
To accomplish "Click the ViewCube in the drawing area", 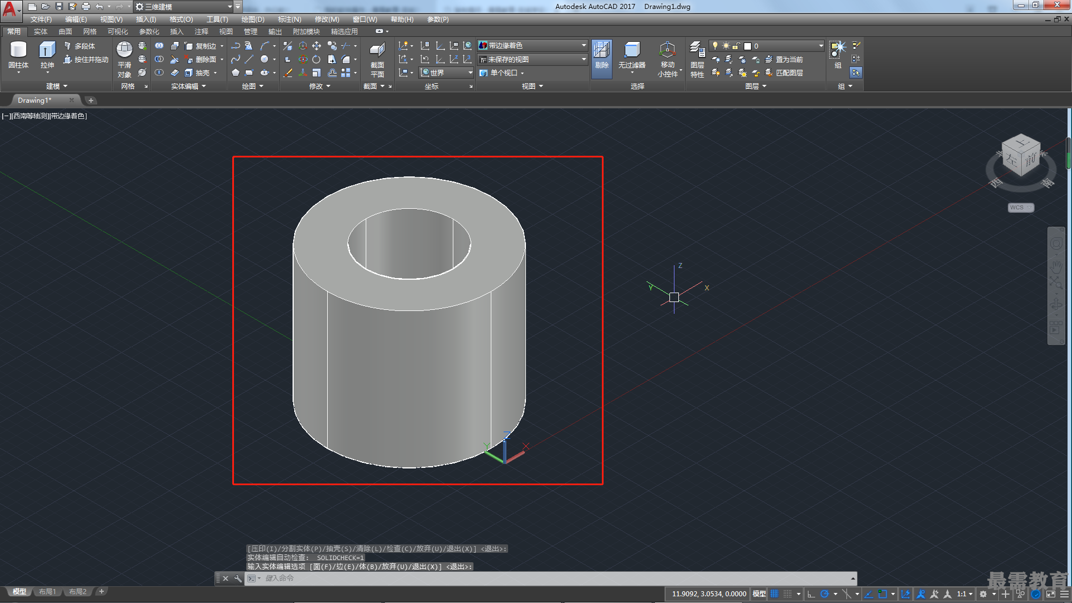I will click(x=1021, y=156).
